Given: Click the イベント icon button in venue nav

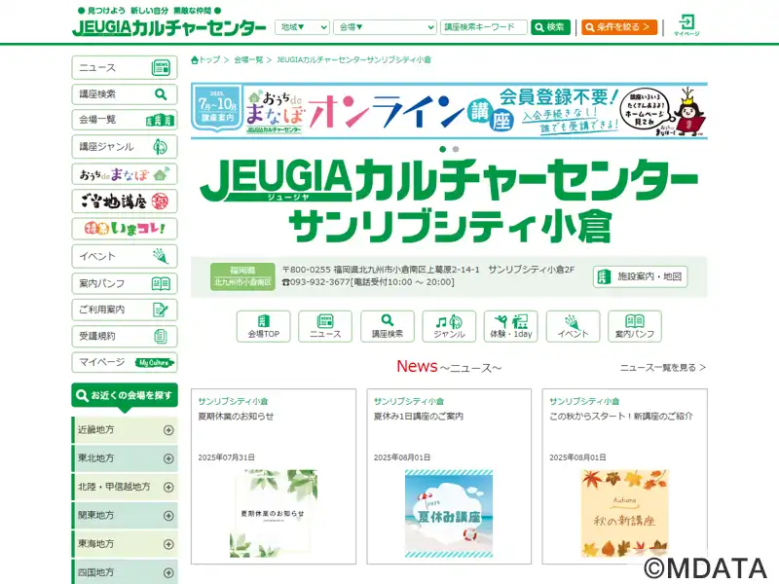Looking at the screenshot, I should click(x=573, y=326).
